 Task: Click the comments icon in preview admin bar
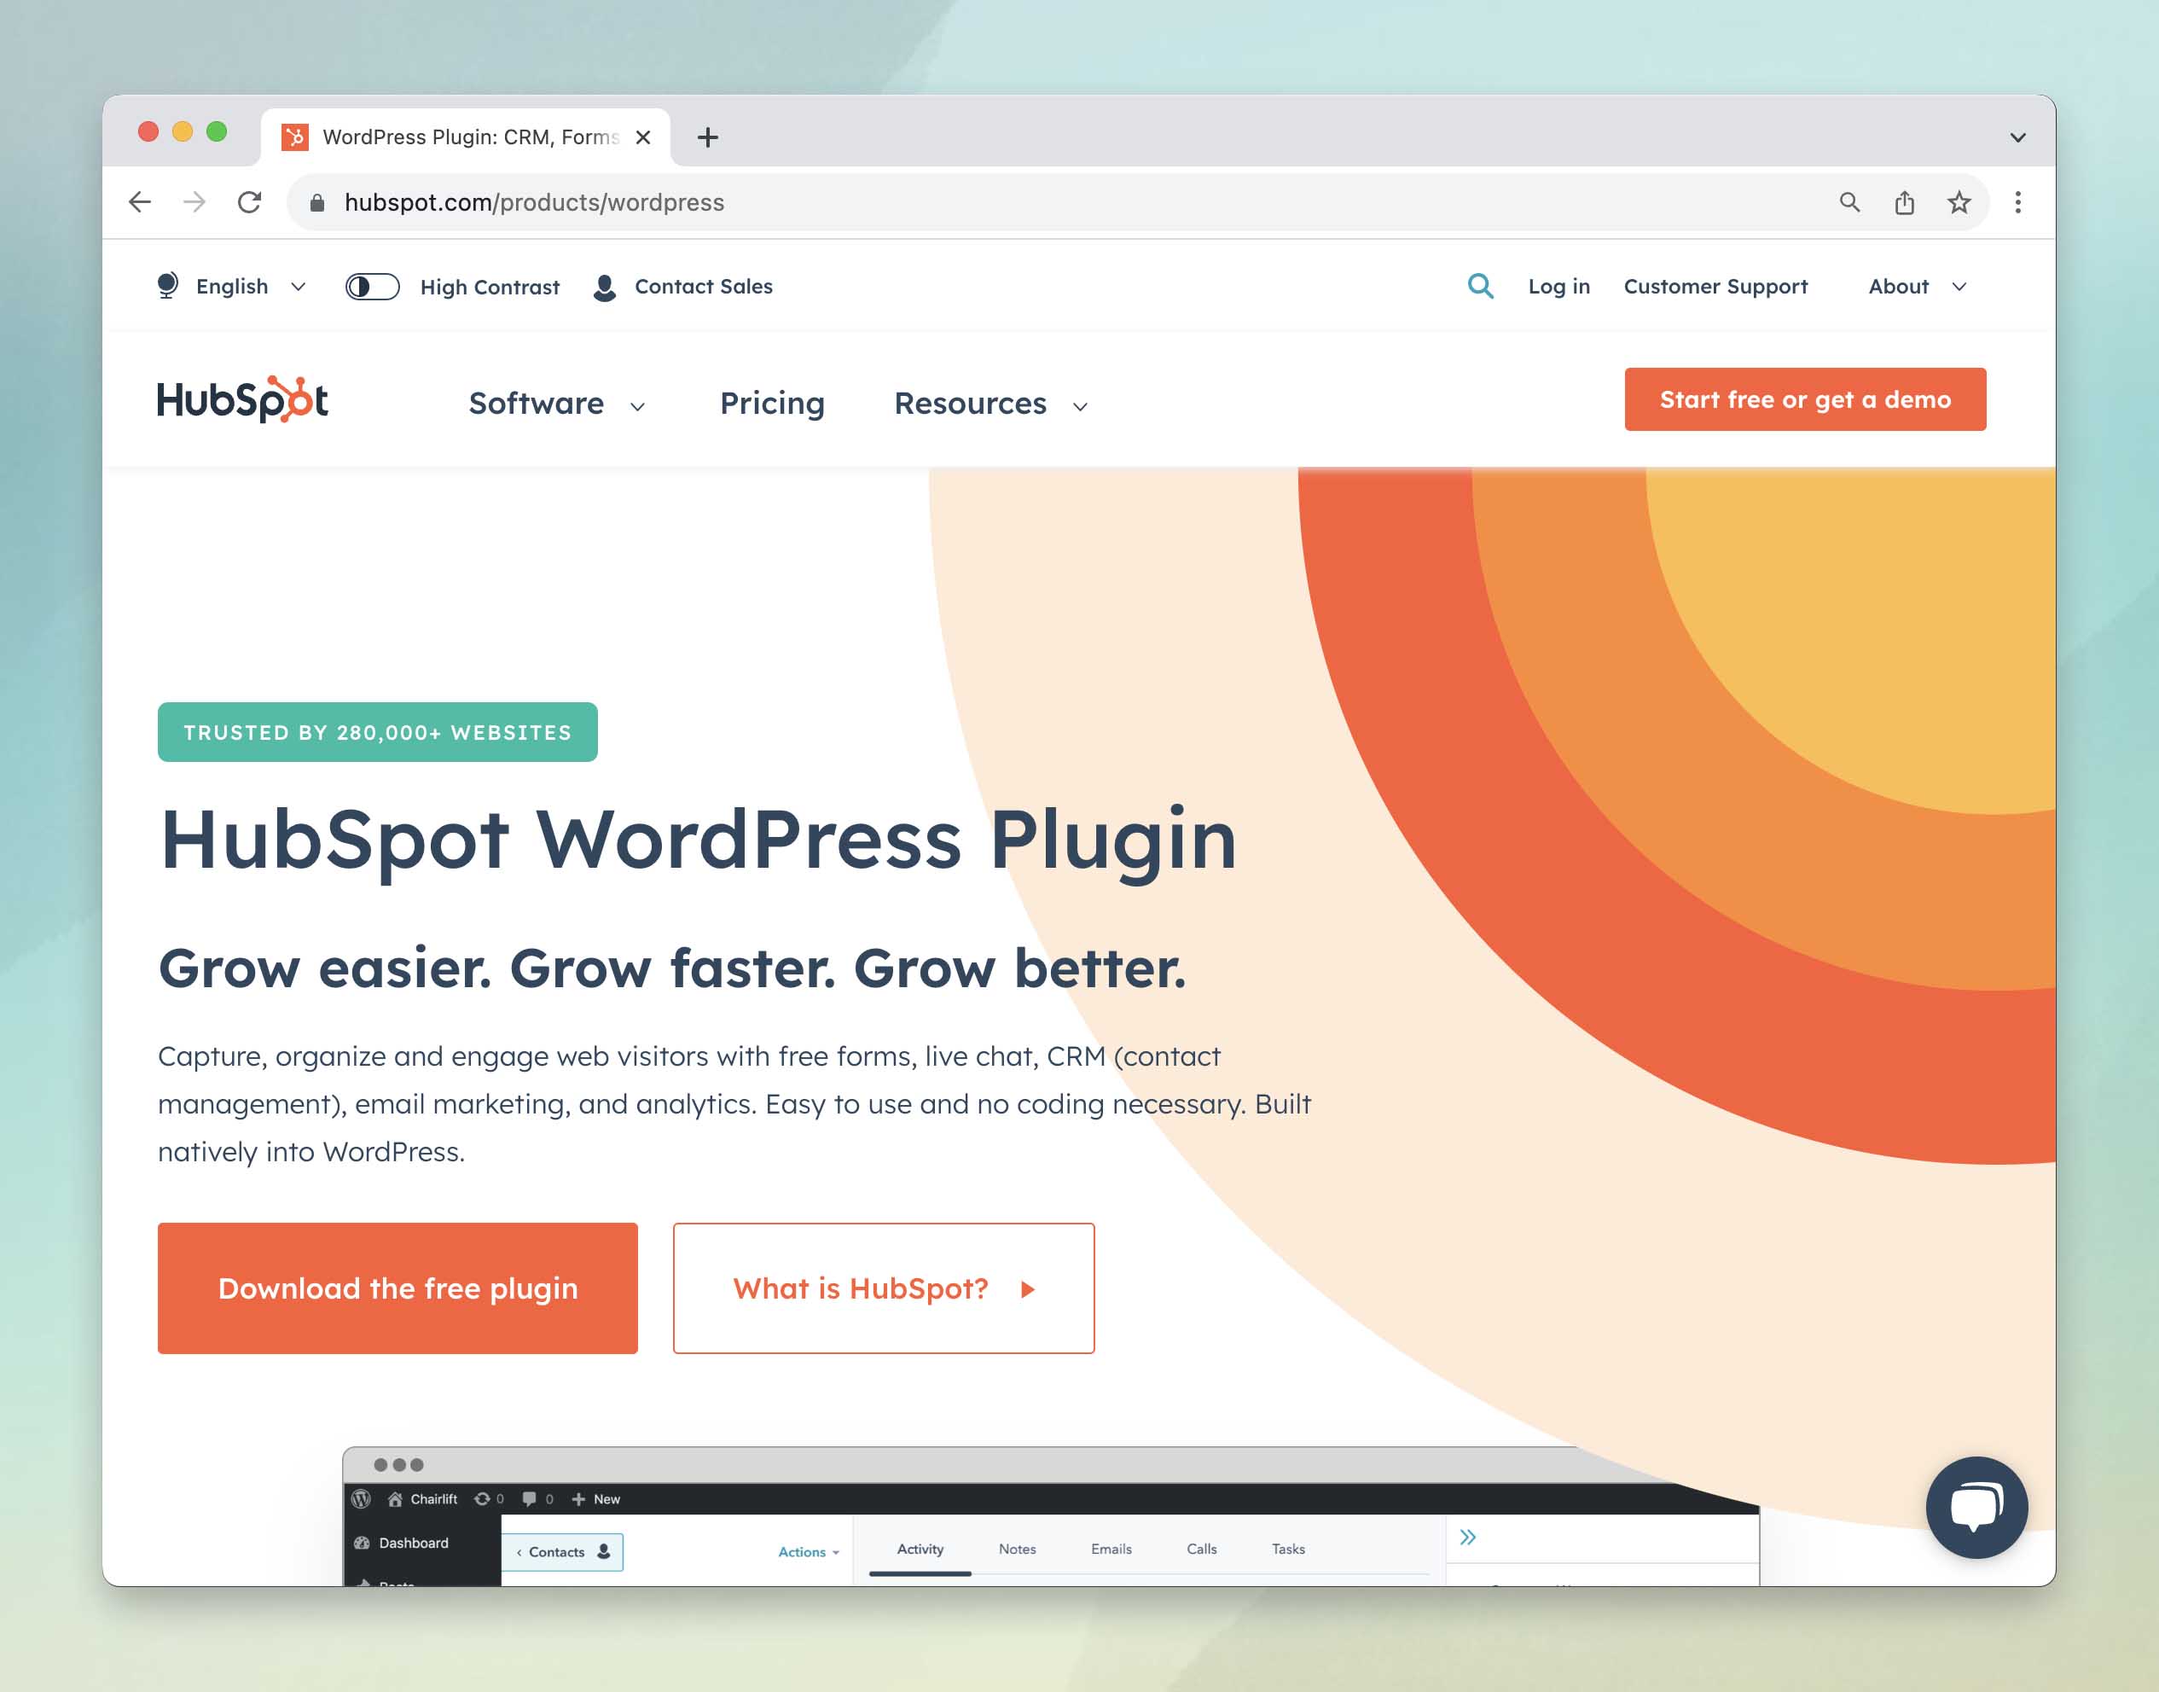529,1499
